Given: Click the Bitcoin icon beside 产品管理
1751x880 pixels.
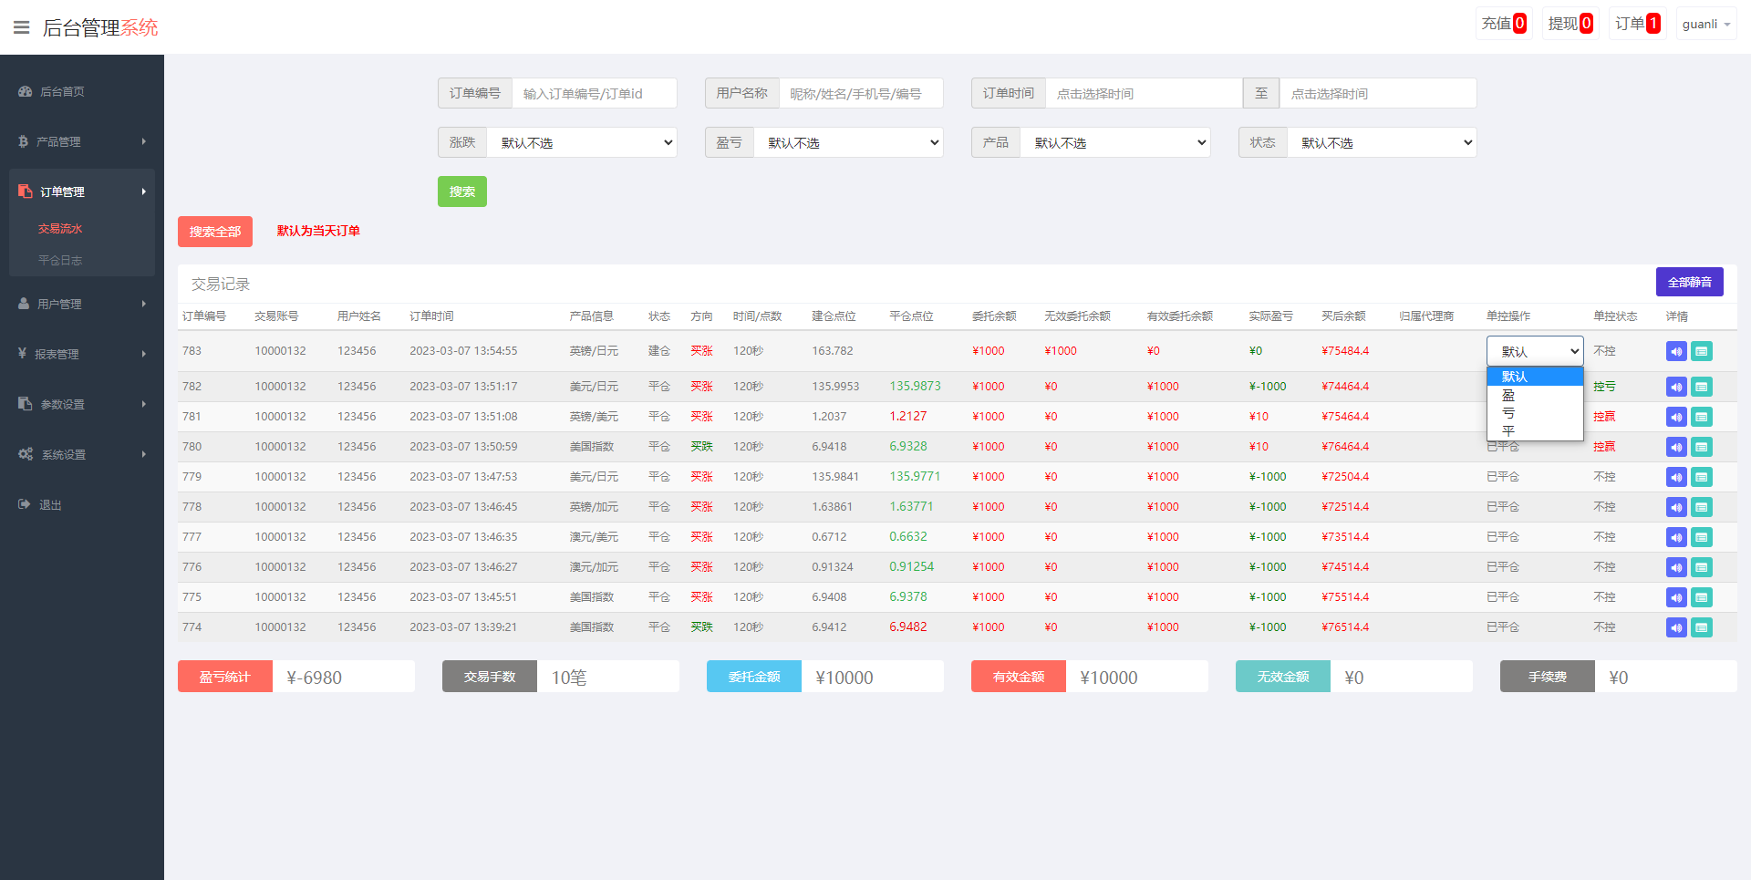Looking at the screenshot, I should click(25, 141).
